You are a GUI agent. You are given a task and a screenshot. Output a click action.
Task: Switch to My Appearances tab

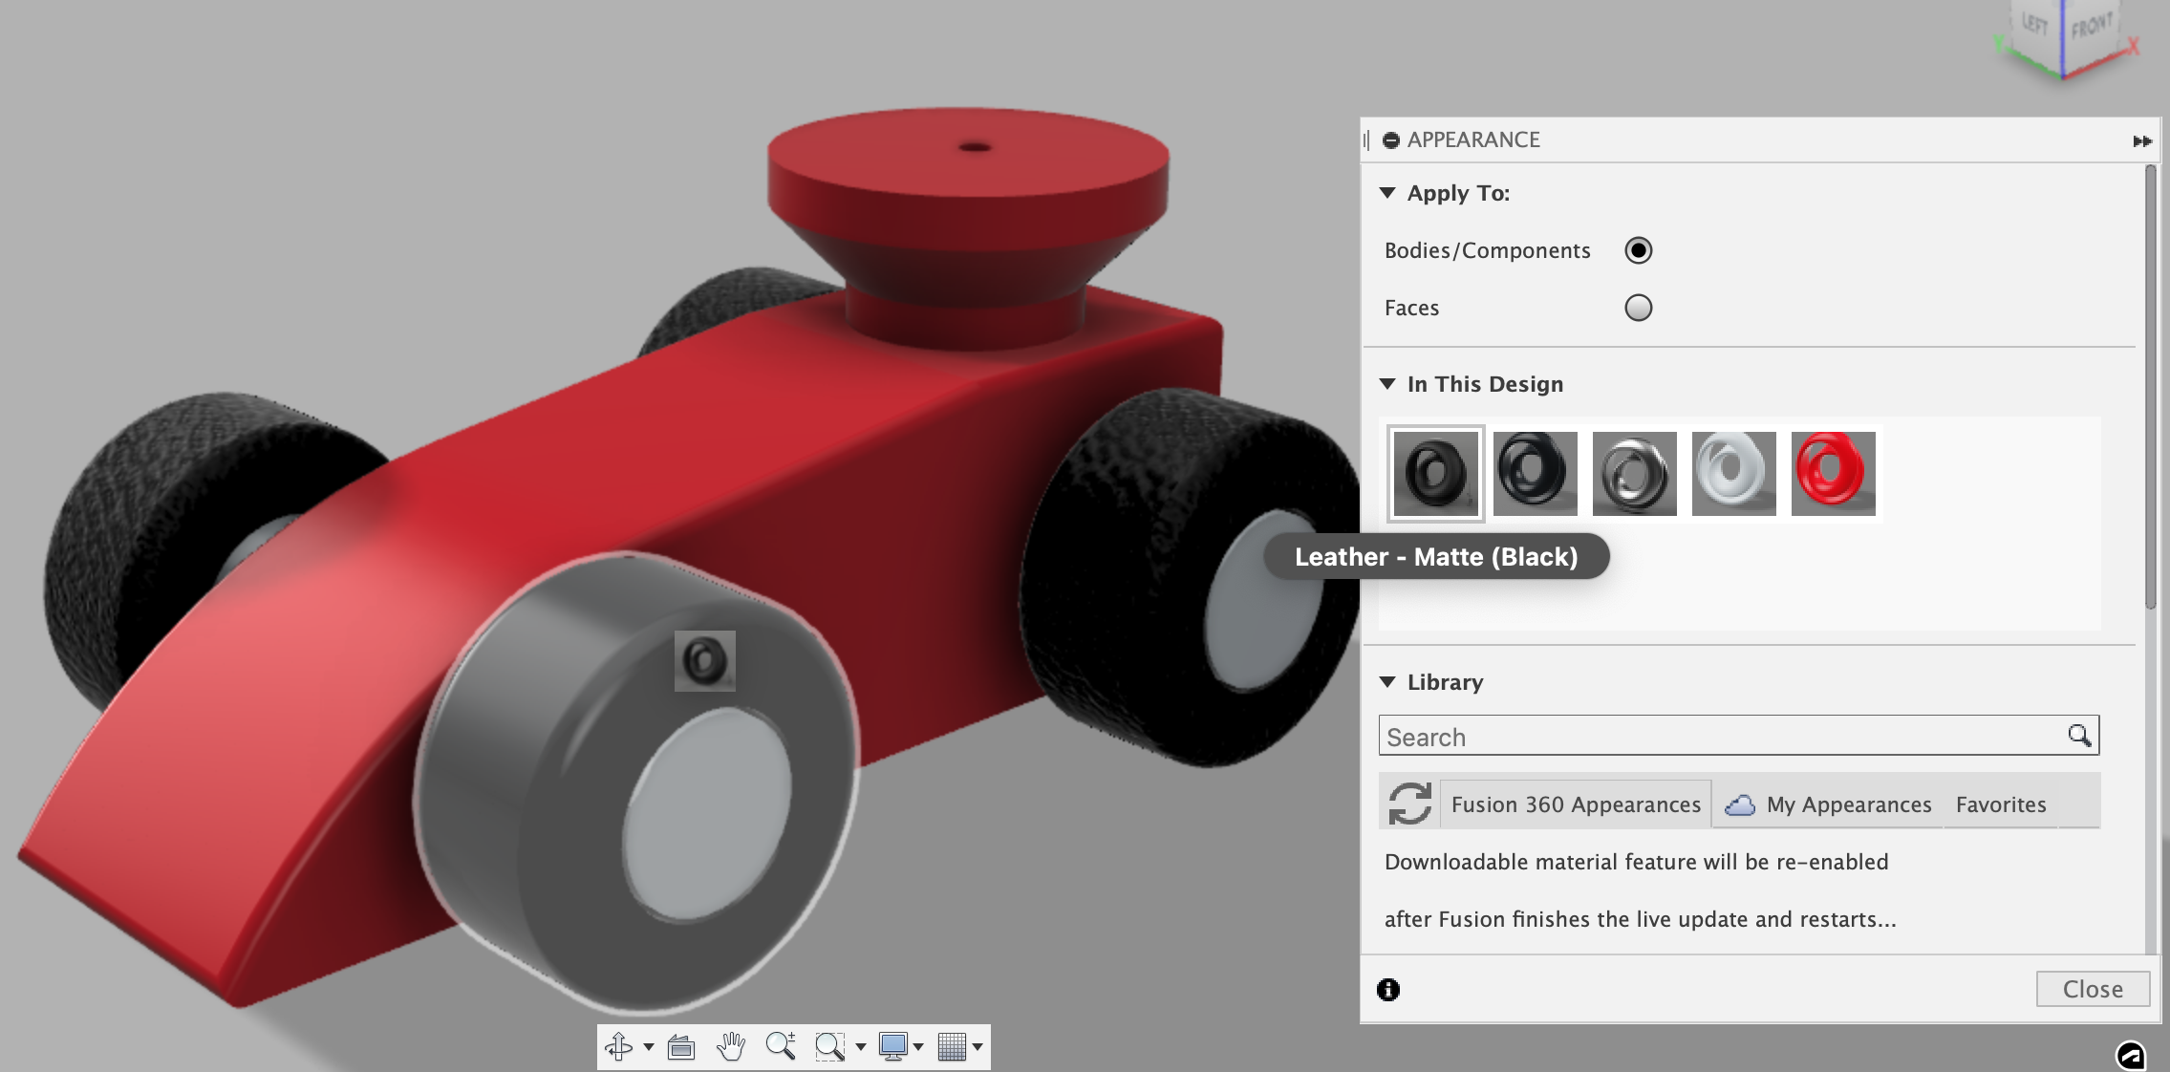pos(1848,804)
